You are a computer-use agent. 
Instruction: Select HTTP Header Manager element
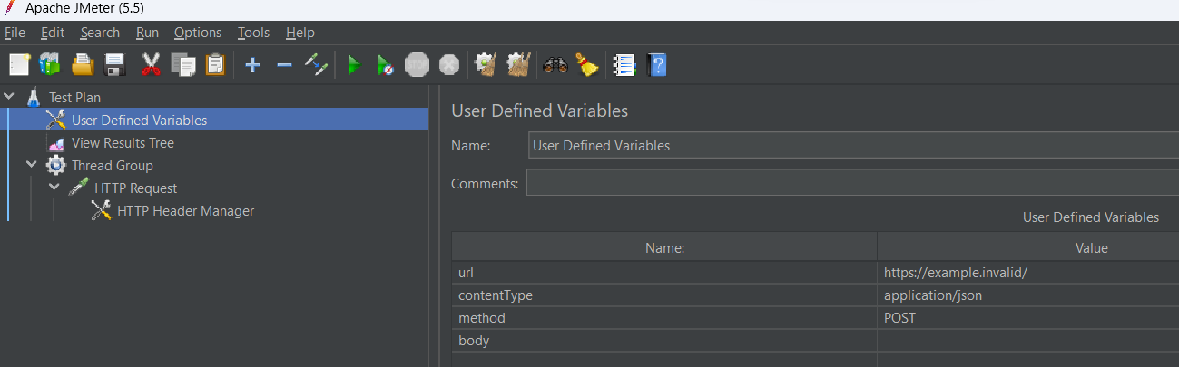pos(185,211)
